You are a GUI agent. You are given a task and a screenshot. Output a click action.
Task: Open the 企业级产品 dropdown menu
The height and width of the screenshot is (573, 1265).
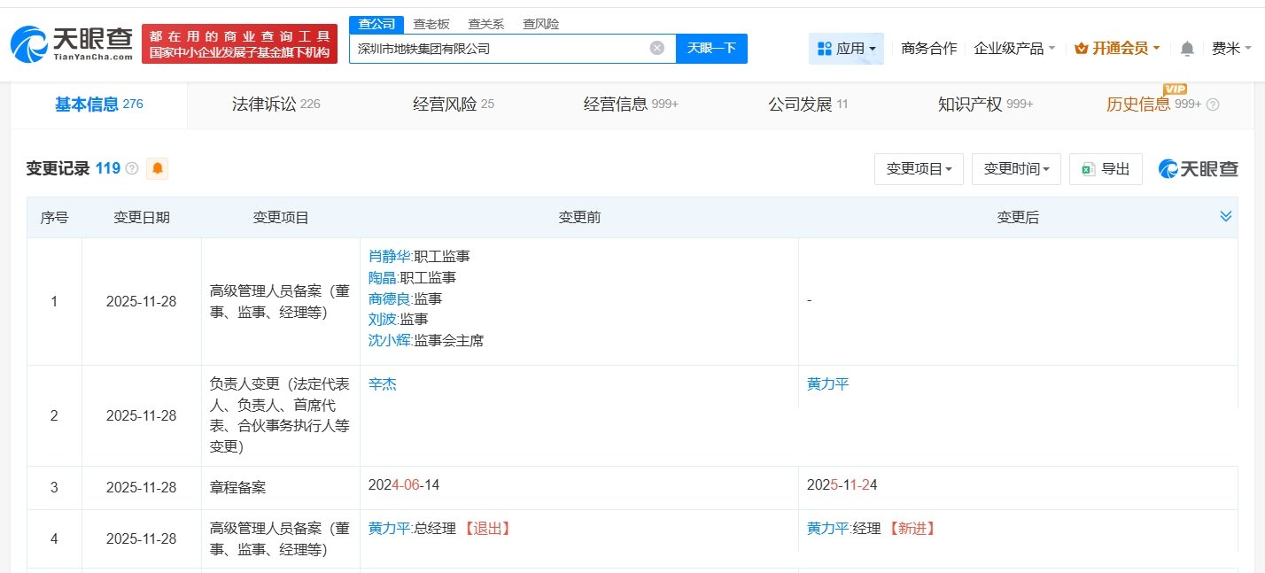1014,49
